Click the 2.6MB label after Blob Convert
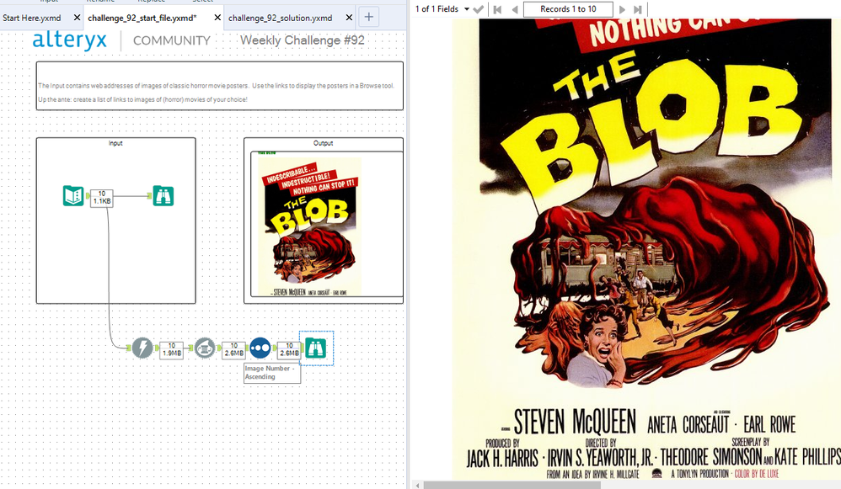 pyautogui.click(x=234, y=350)
